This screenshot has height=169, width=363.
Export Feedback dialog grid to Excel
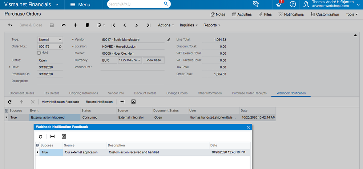click(64, 136)
